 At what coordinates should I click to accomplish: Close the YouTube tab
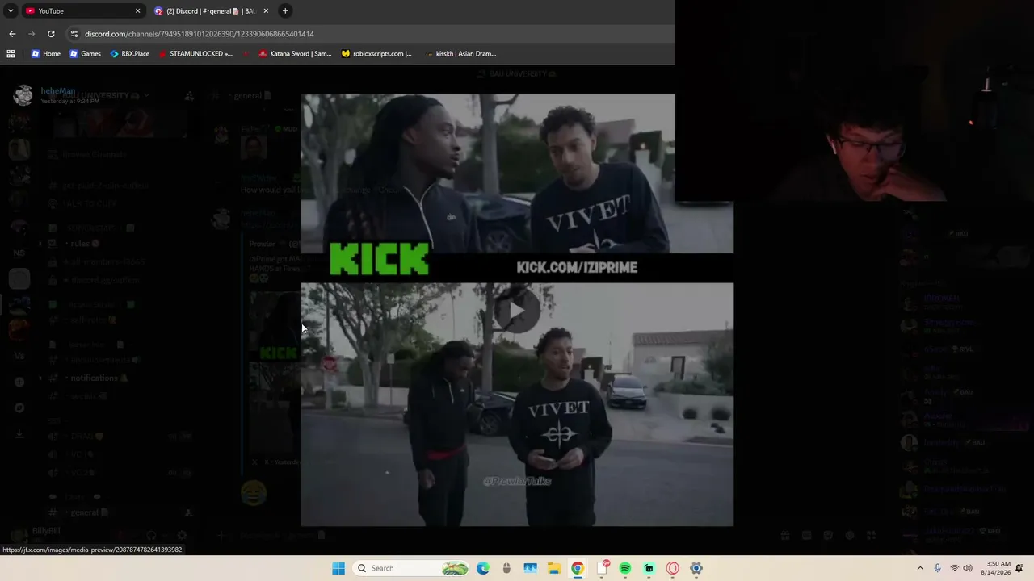click(x=137, y=10)
